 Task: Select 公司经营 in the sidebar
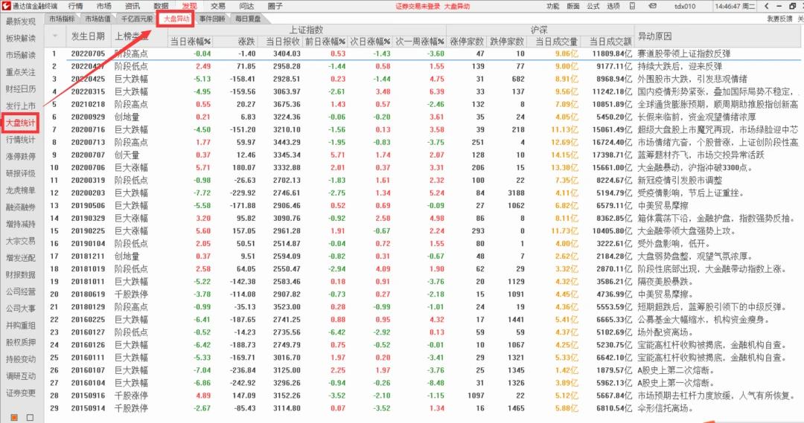21,292
